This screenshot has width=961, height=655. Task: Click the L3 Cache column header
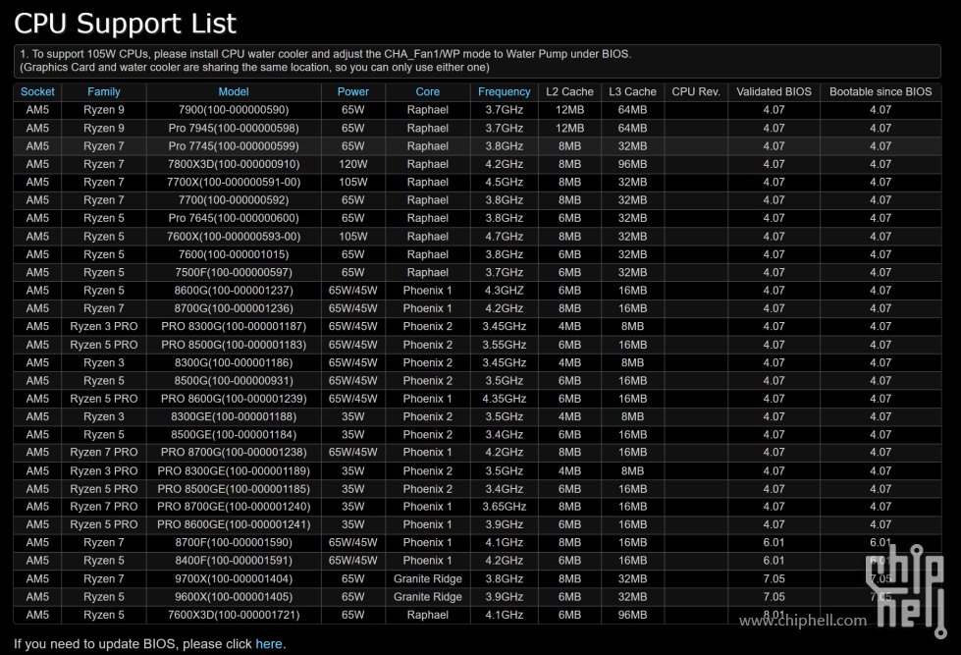pos(632,92)
